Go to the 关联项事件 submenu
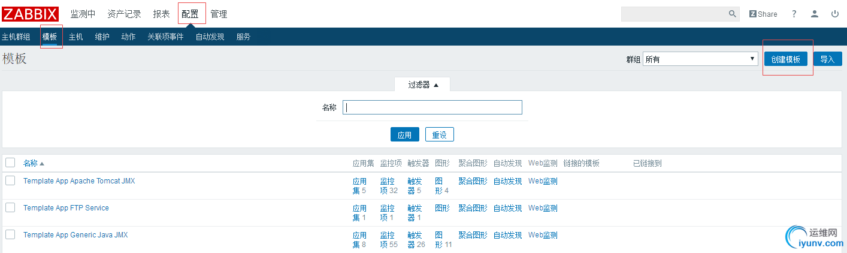The image size is (847, 253). (166, 37)
